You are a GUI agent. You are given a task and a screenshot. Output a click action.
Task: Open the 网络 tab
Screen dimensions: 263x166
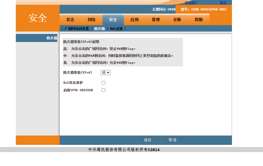click(92, 20)
